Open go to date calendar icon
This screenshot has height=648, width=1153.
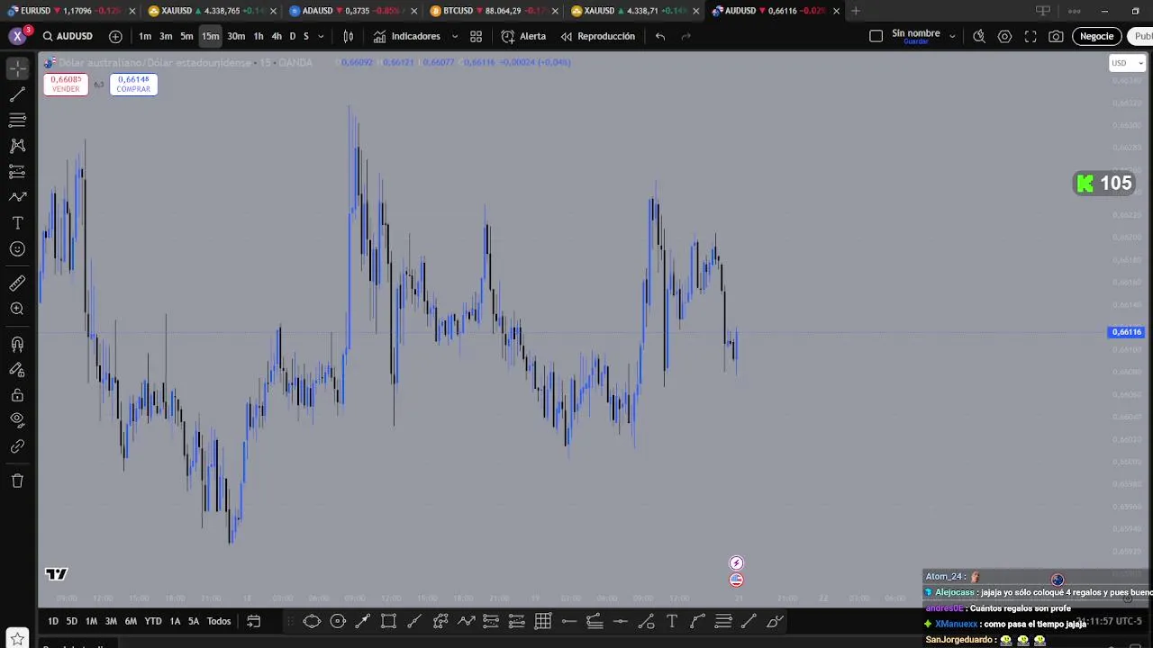(254, 621)
